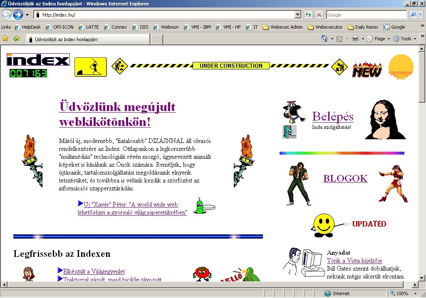The image size is (426, 298).
Task: Click the Print icon in command bar
Action: click(x=355, y=39)
